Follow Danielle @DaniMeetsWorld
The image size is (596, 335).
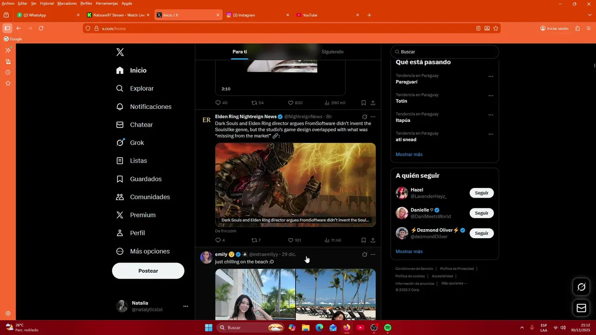pos(481,213)
